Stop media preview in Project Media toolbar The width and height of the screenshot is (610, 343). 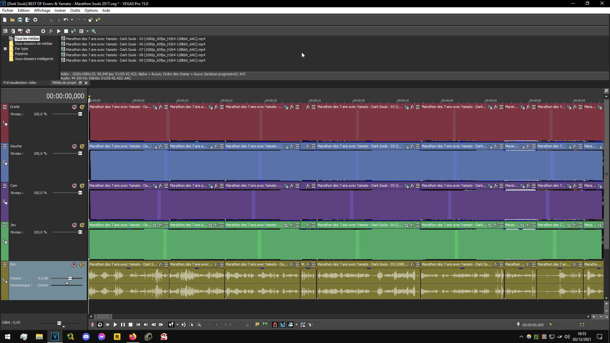66,31
